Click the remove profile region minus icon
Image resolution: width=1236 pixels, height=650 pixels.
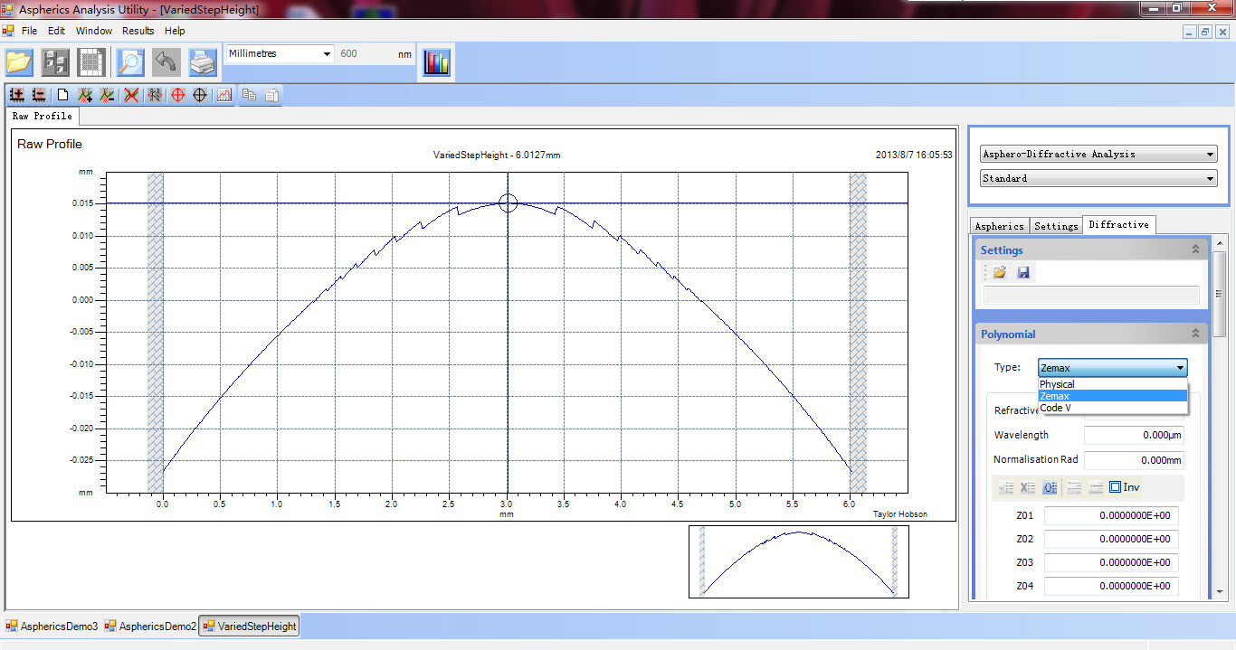(108, 94)
